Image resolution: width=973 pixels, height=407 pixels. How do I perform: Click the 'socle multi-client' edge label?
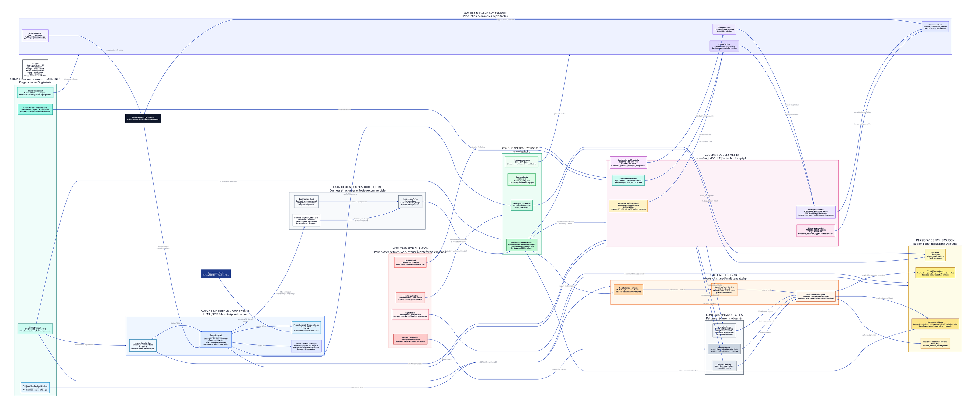[357, 388]
